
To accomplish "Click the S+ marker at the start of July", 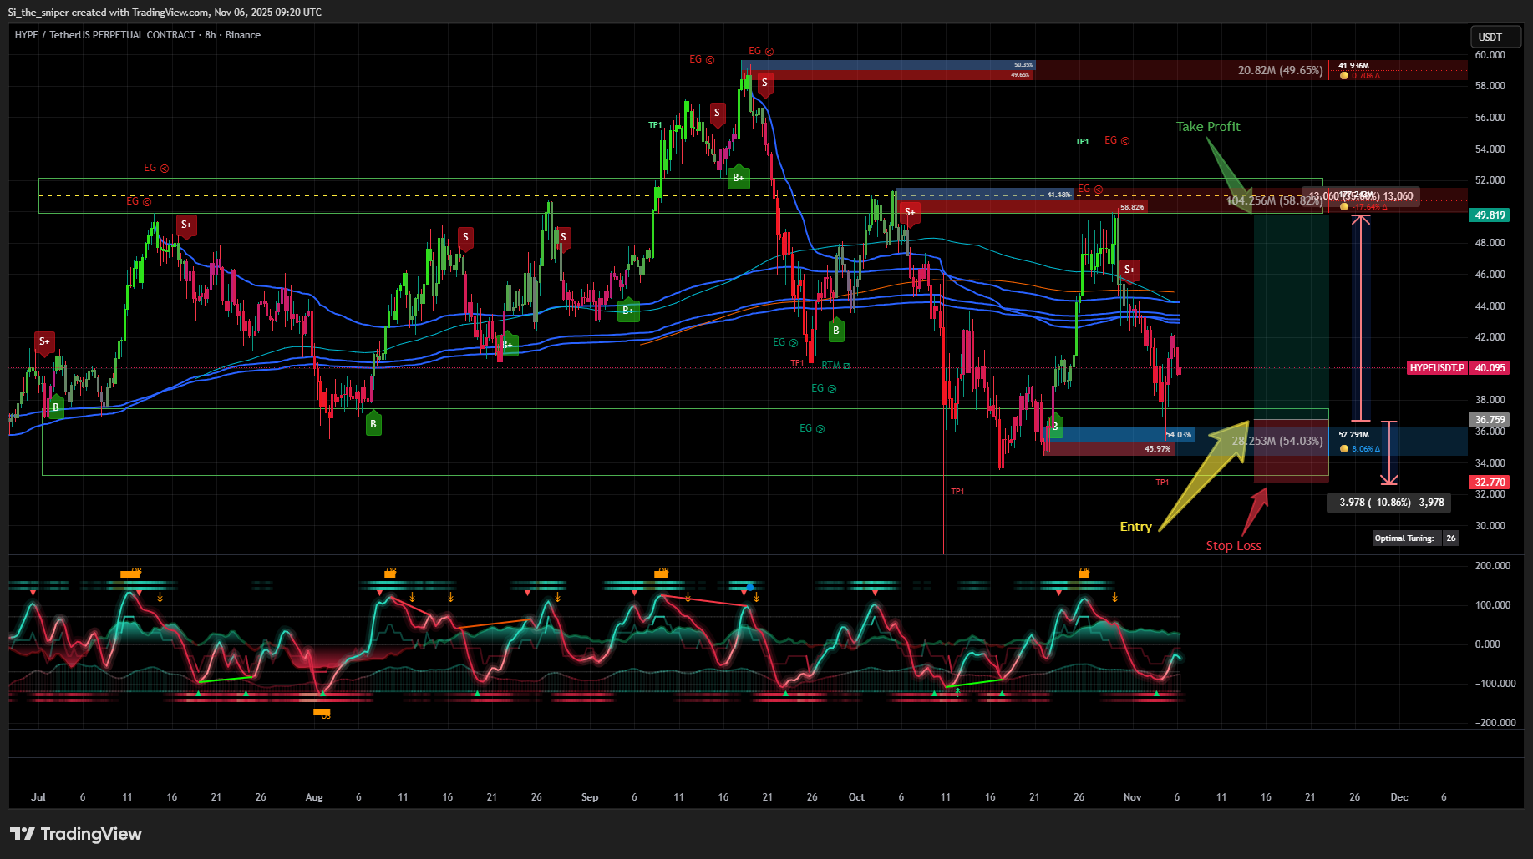I will pyautogui.click(x=44, y=342).
